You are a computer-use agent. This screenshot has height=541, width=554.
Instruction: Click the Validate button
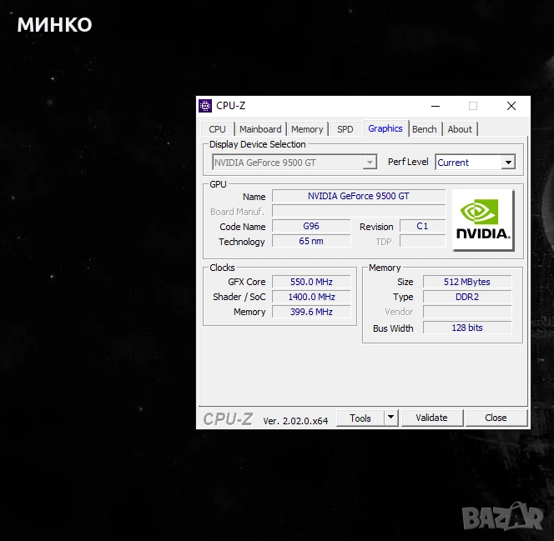coord(431,418)
